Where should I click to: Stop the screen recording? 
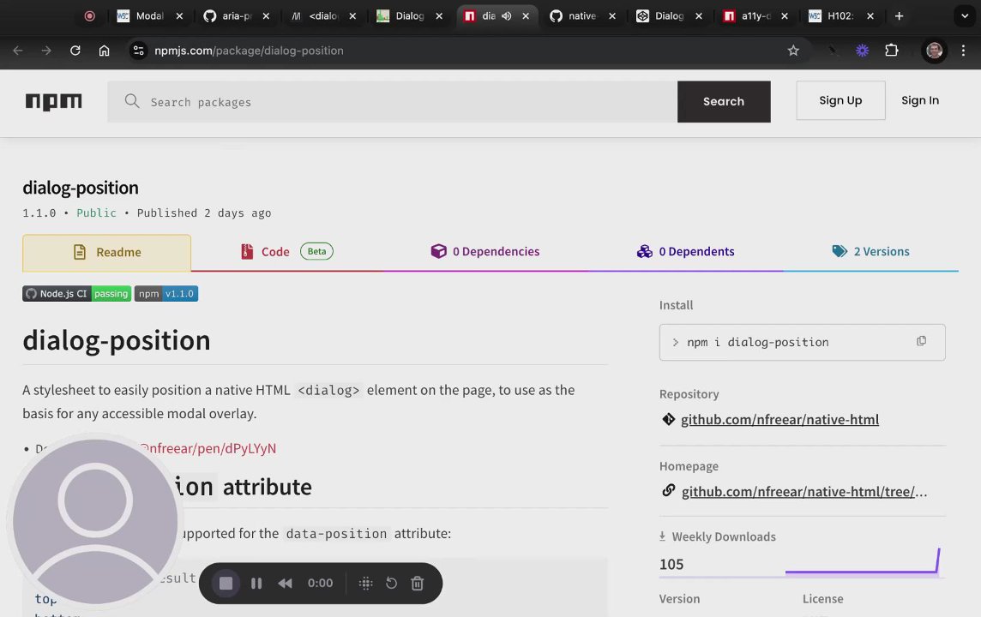(226, 584)
